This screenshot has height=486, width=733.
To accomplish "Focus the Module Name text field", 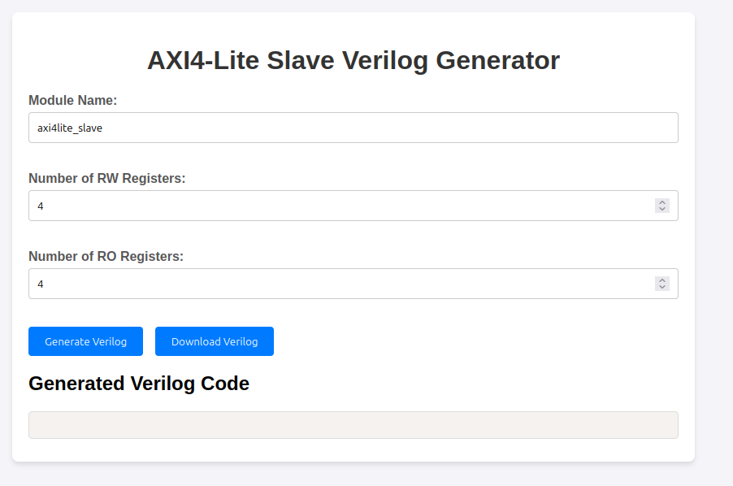I will pos(353,128).
